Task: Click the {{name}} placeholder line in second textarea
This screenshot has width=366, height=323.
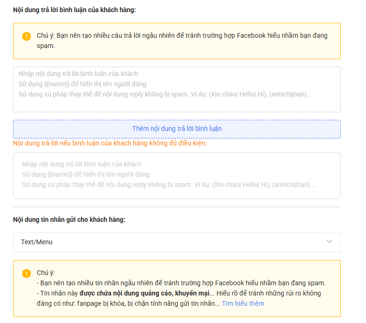Action: pos(86,174)
